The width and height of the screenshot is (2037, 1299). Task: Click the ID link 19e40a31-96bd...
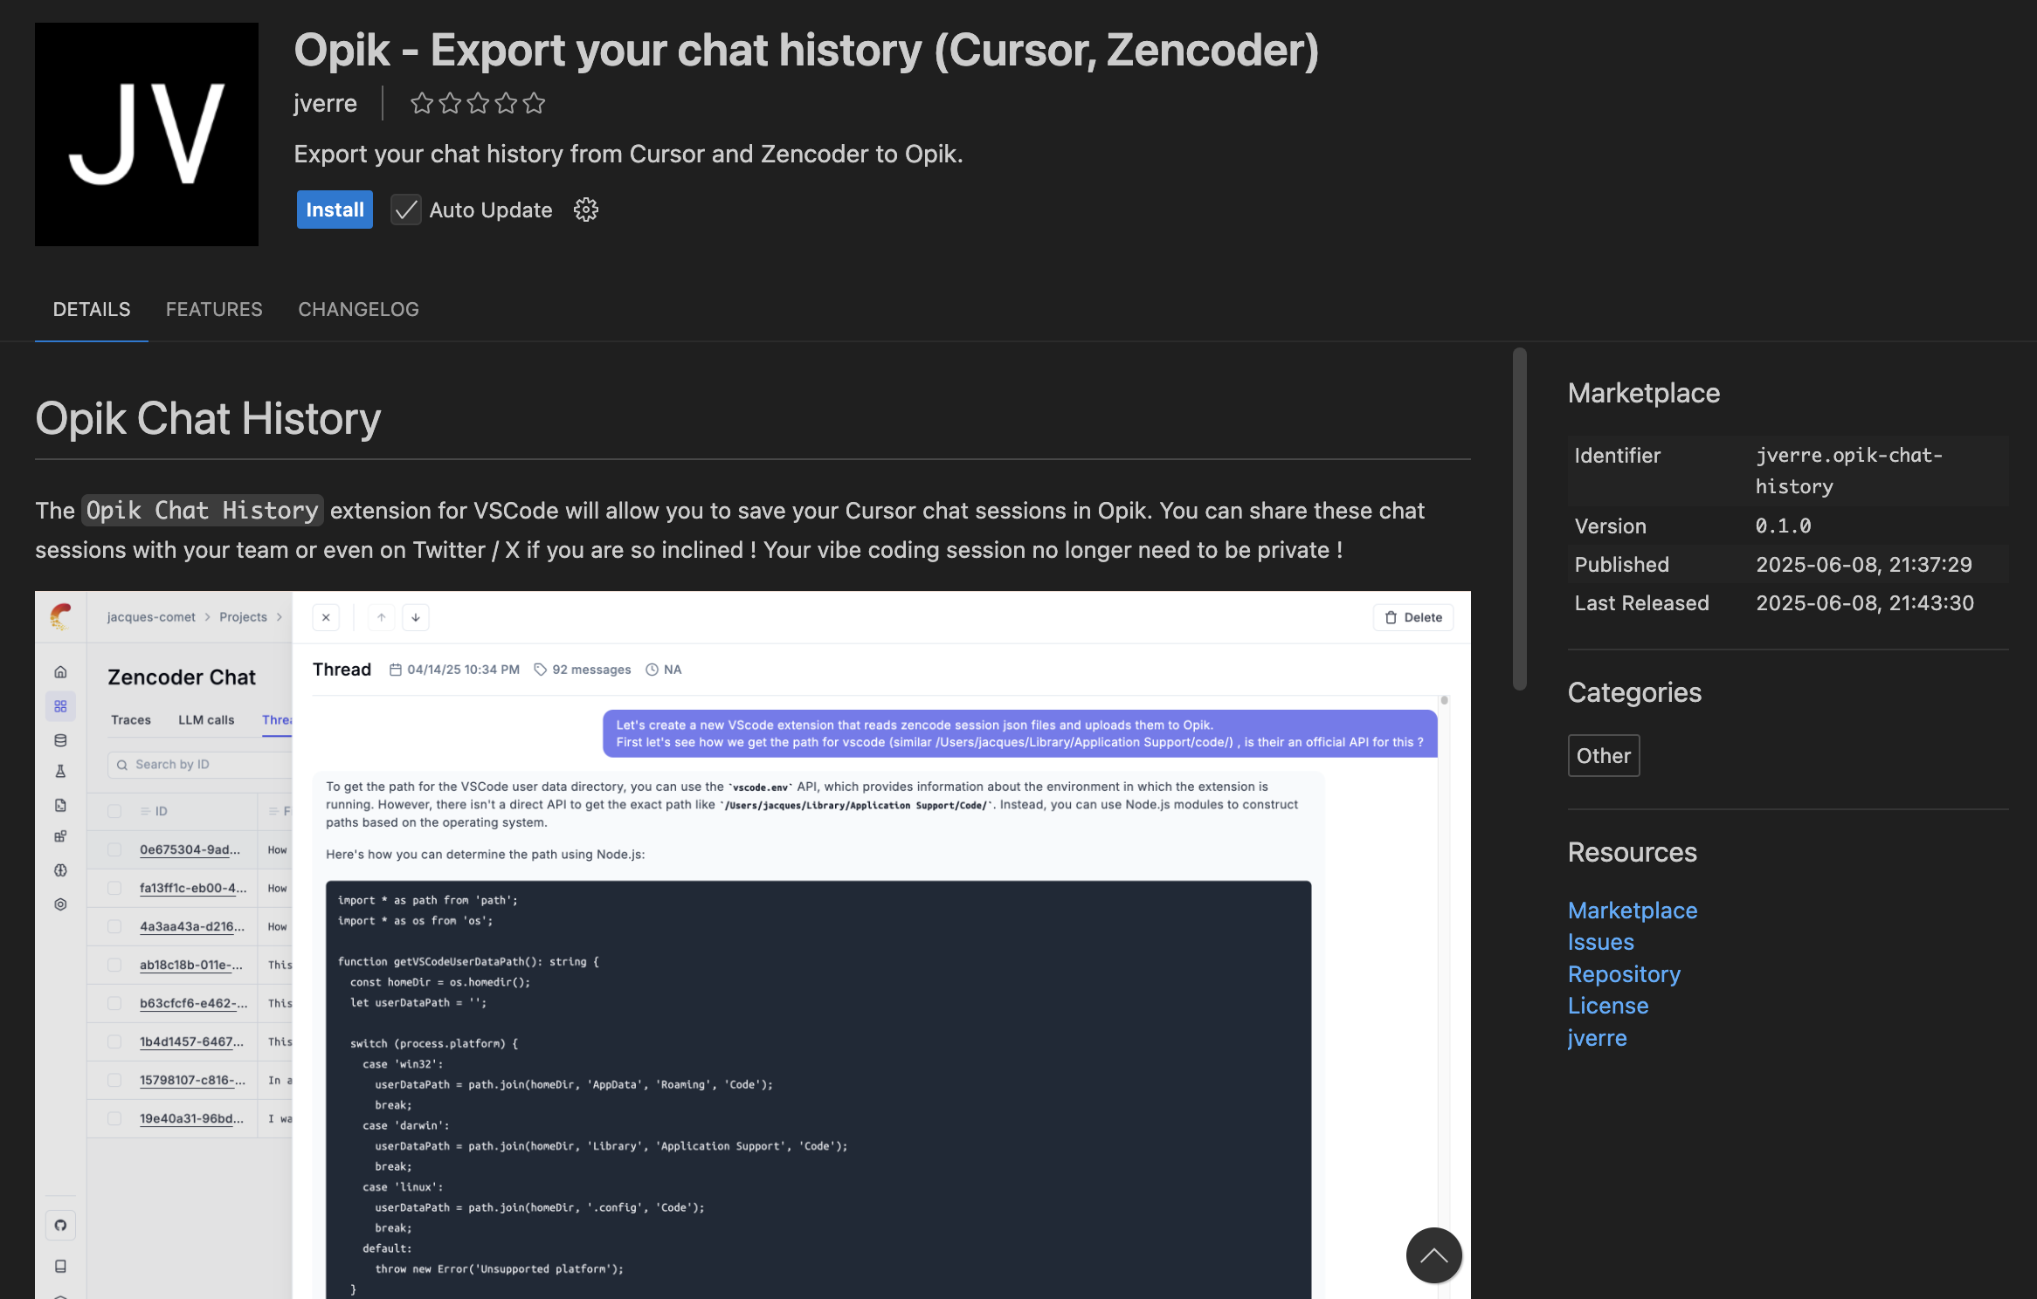point(191,1118)
